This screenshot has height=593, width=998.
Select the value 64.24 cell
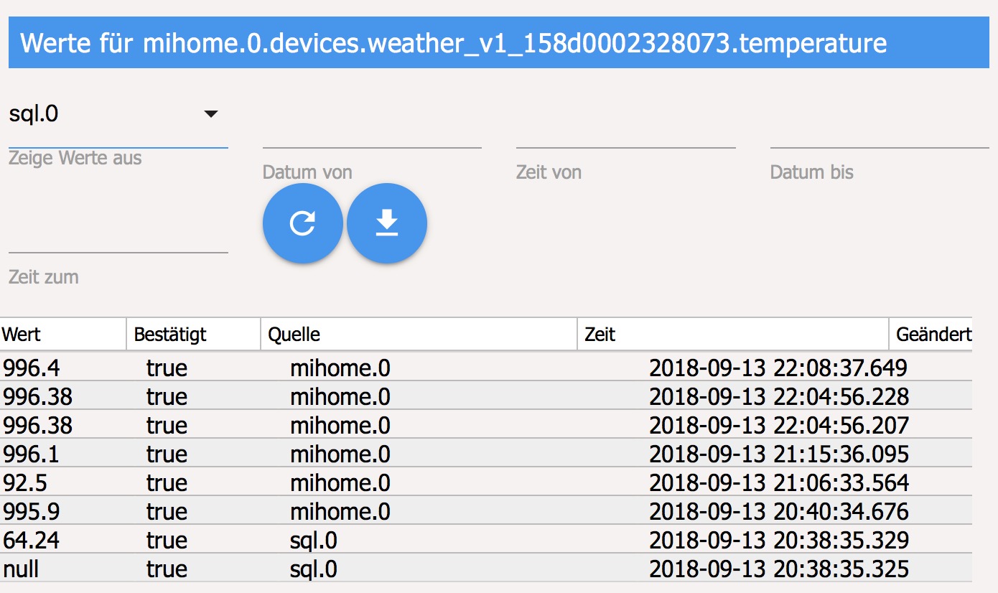[32, 540]
